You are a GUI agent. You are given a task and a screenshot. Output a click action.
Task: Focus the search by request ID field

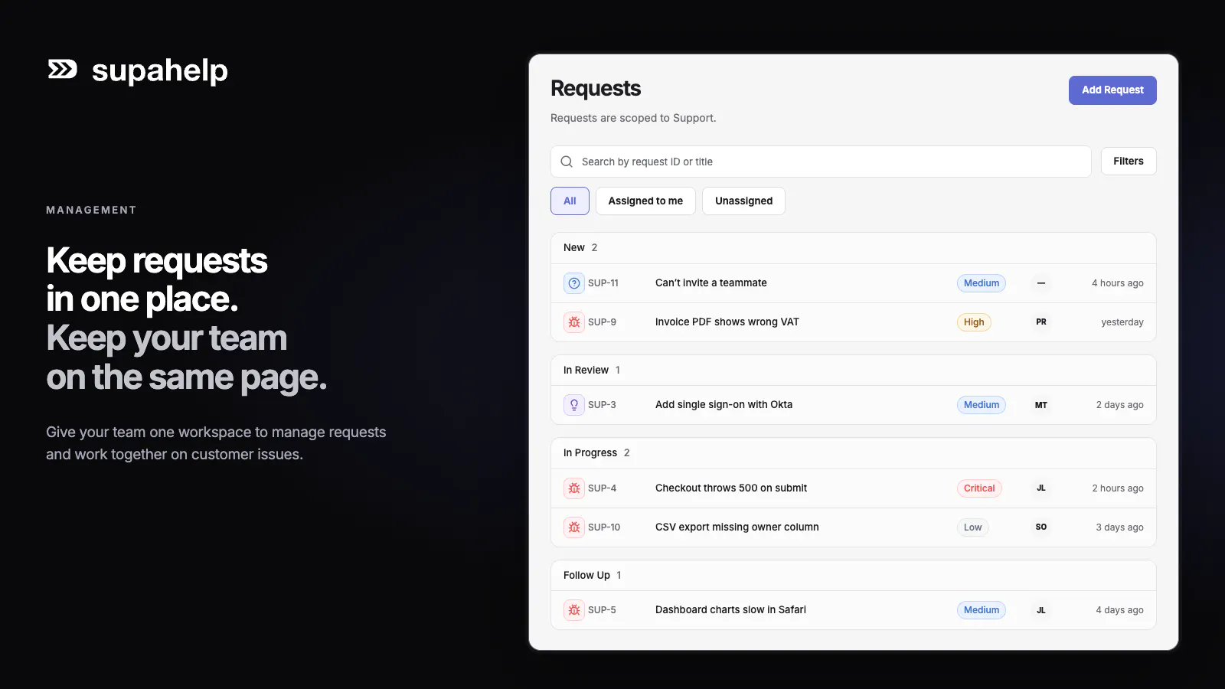coord(821,162)
